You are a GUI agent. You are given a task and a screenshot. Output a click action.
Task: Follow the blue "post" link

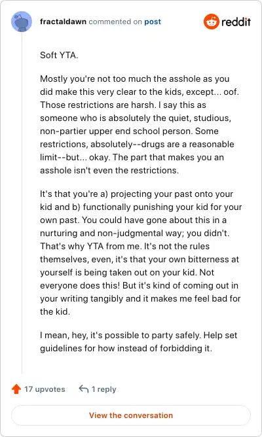point(153,22)
